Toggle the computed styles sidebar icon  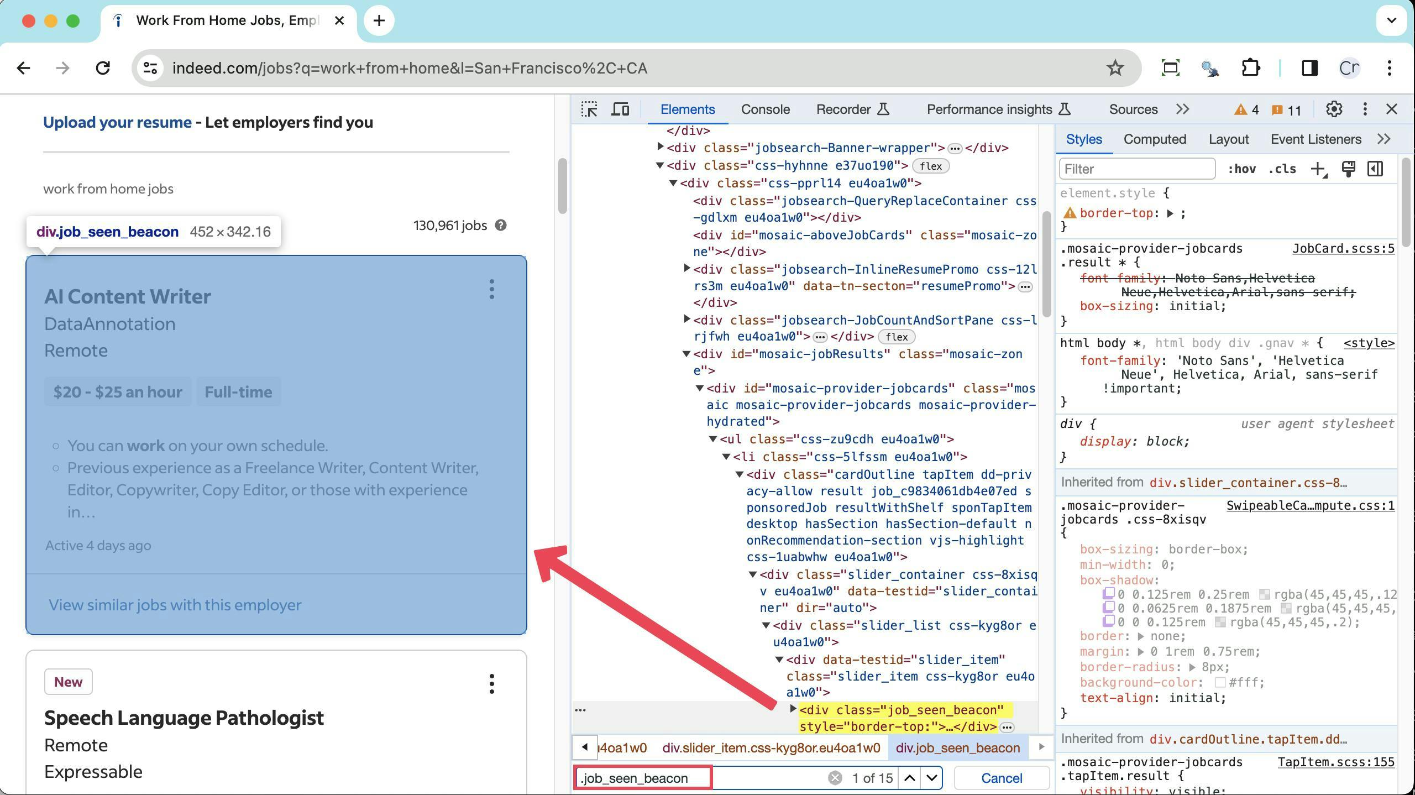[1375, 169]
